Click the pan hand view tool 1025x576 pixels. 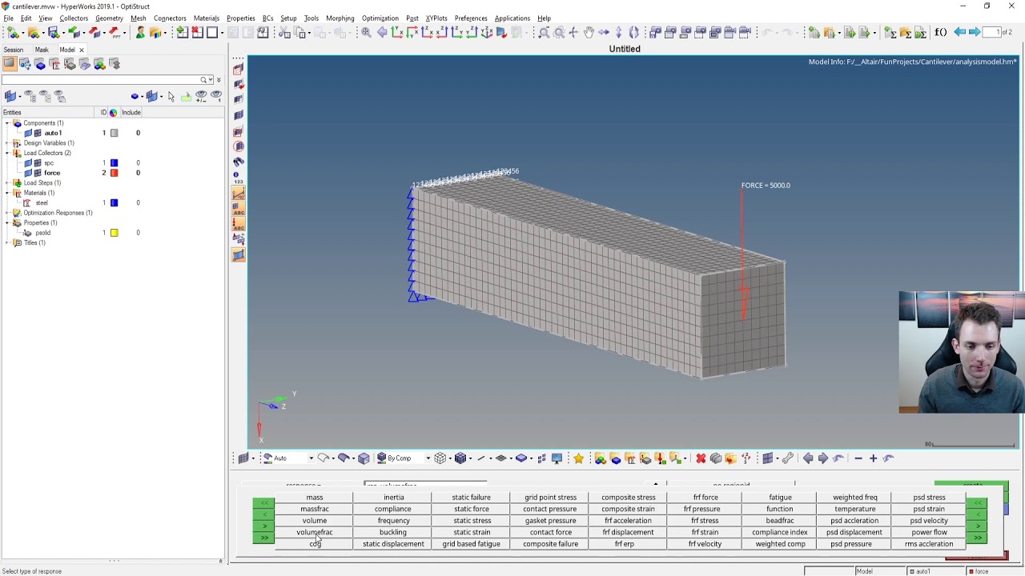click(x=589, y=33)
